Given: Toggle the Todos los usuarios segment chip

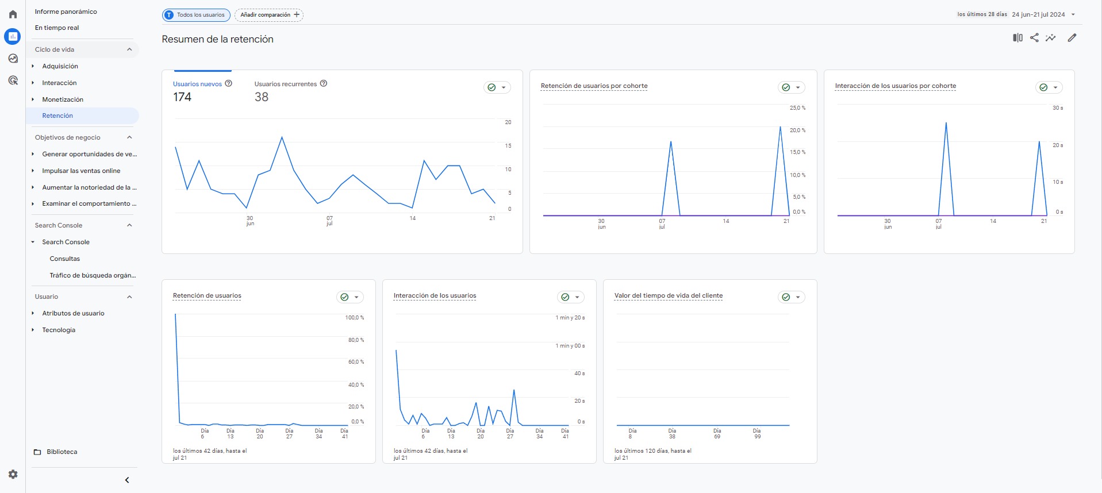Looking at the screenshot, I should pos(196,15).
